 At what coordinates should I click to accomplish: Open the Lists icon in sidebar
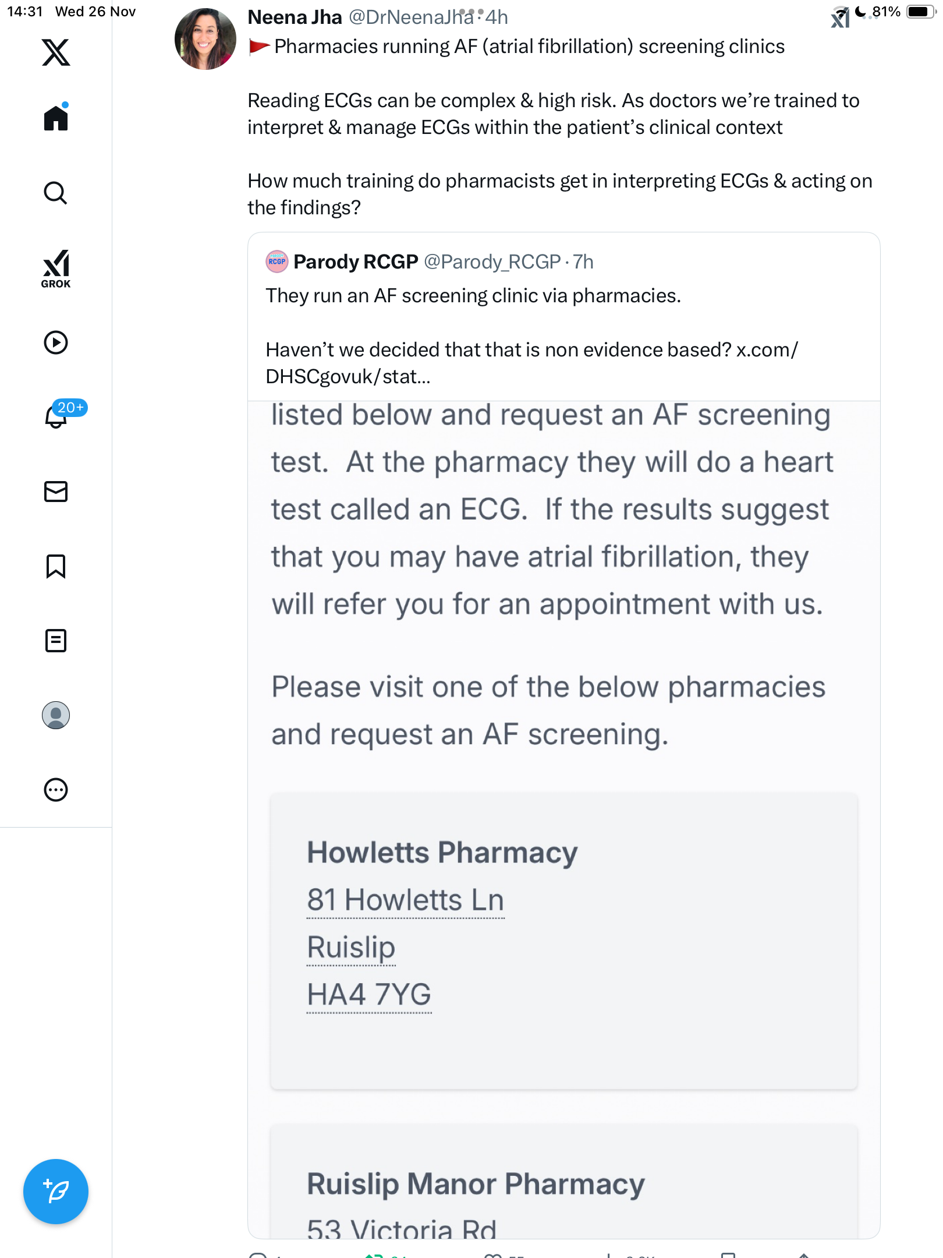(56, 641)
